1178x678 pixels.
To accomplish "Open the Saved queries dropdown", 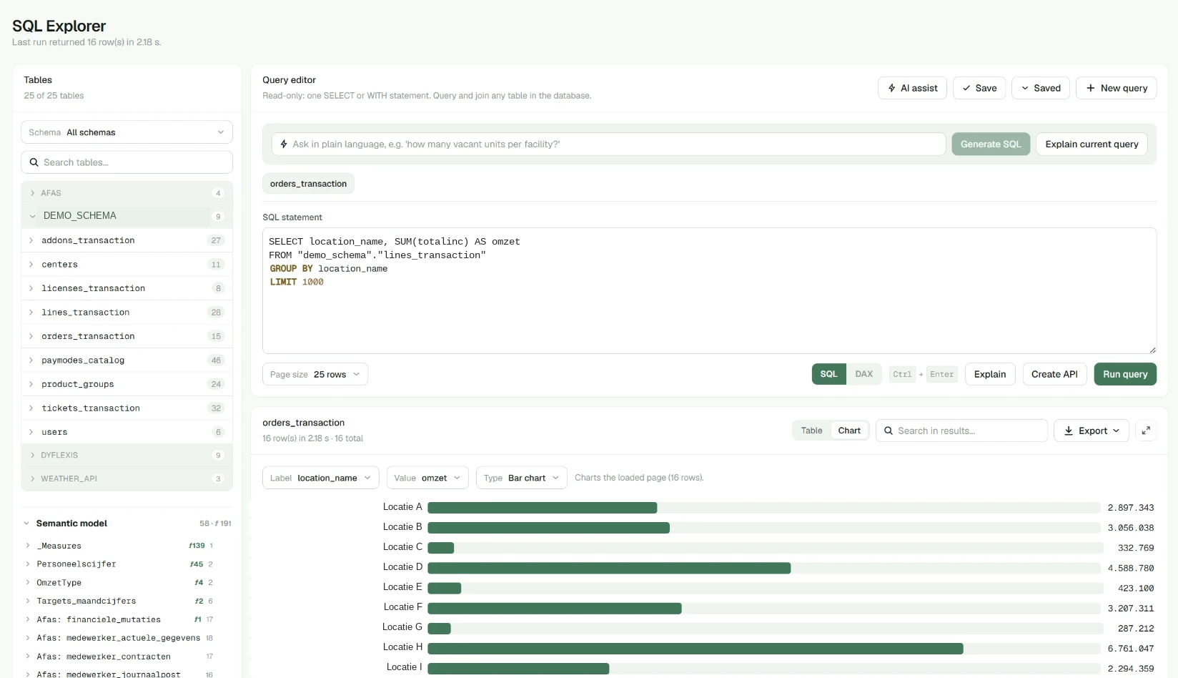I will click(1041, 88).
